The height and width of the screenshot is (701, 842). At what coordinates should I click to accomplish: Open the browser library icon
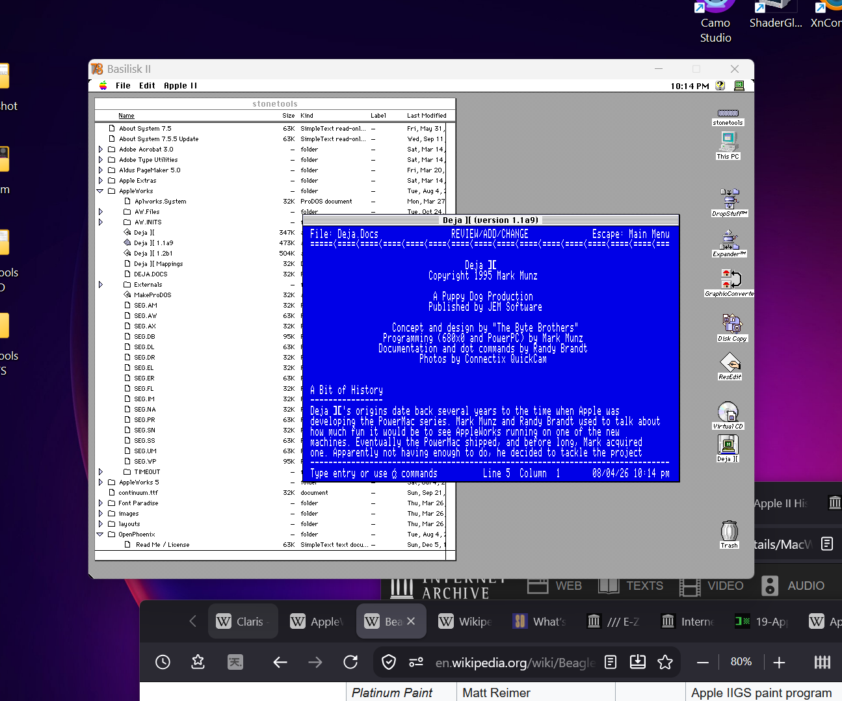pos(822,662)
